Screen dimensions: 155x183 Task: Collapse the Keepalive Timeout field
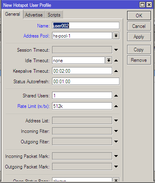116,71
